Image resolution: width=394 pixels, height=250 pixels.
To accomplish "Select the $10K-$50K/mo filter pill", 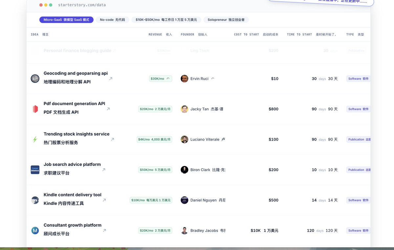I will [x=166, y=20].
